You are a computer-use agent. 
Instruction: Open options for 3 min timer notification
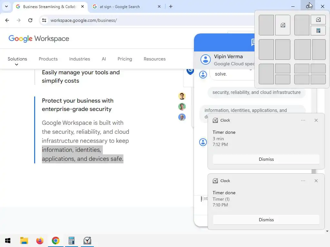point(303,120)
